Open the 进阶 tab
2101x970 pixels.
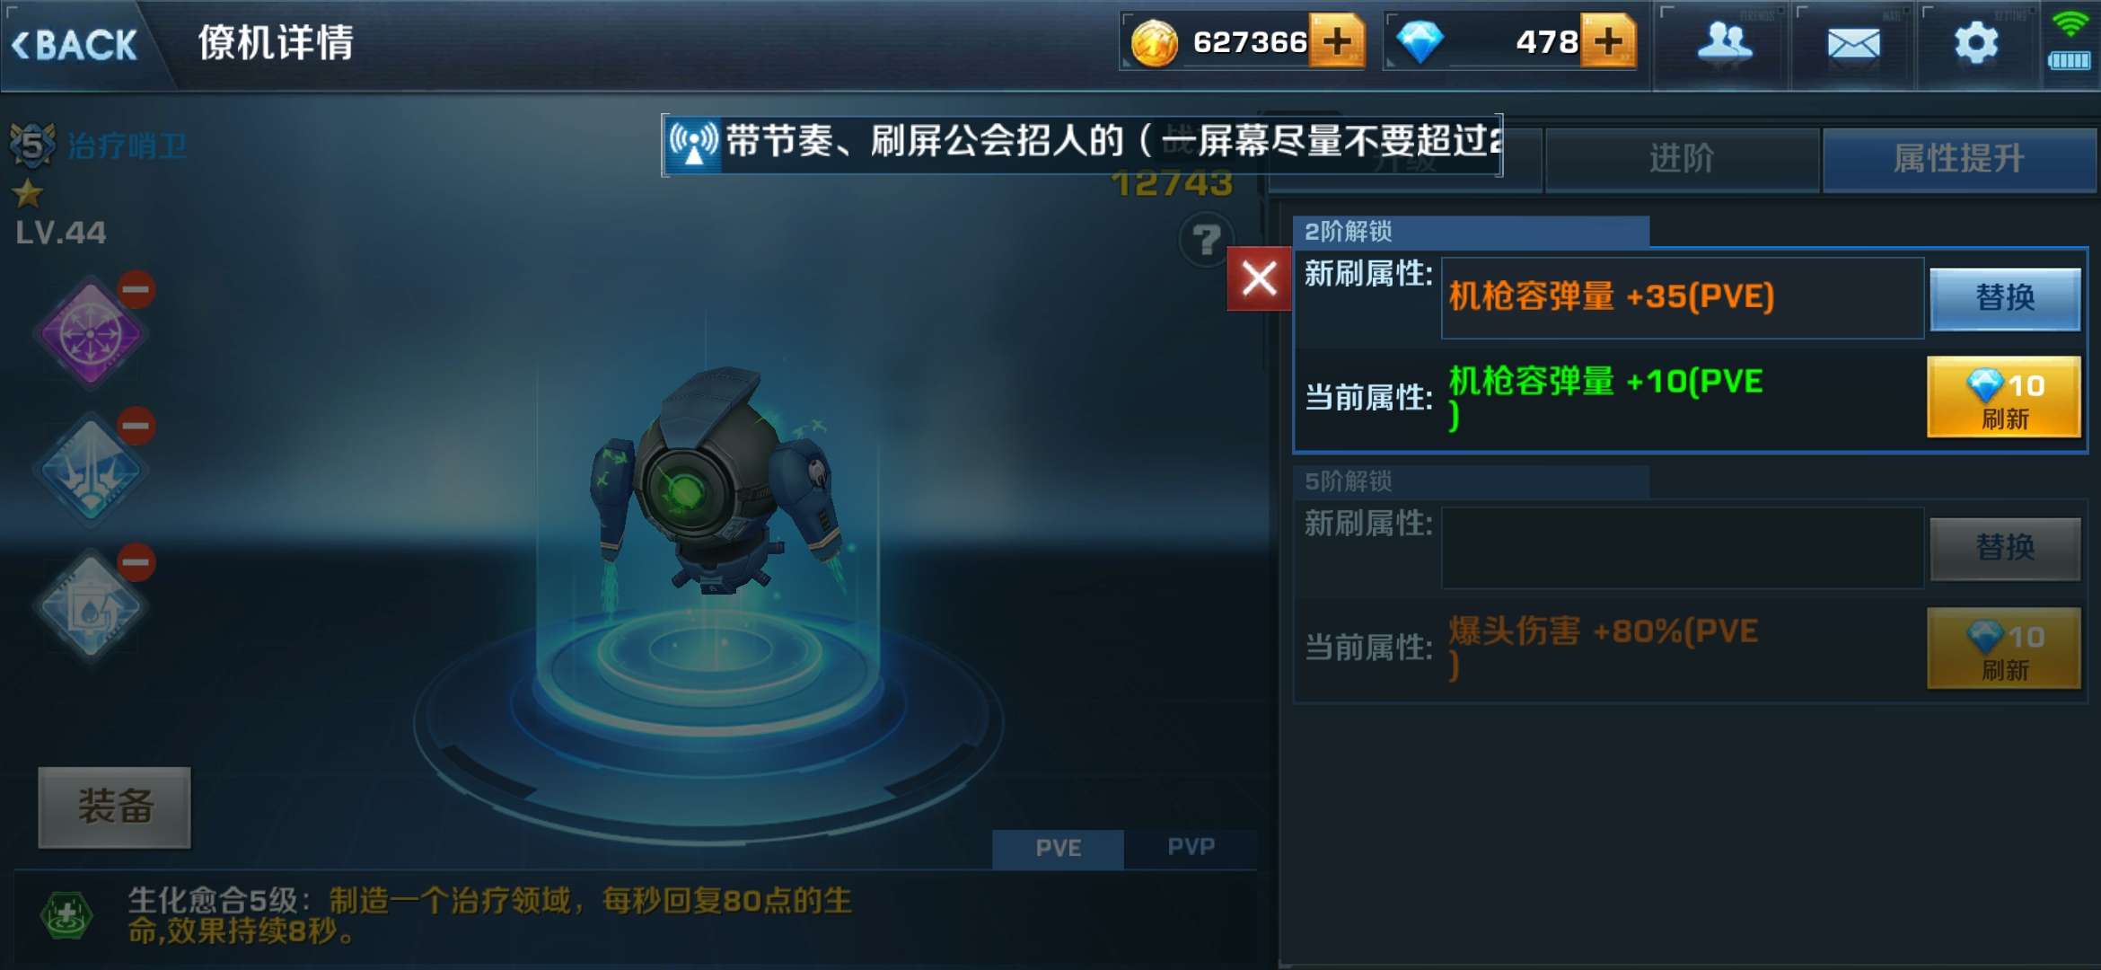coord(1682,159)
